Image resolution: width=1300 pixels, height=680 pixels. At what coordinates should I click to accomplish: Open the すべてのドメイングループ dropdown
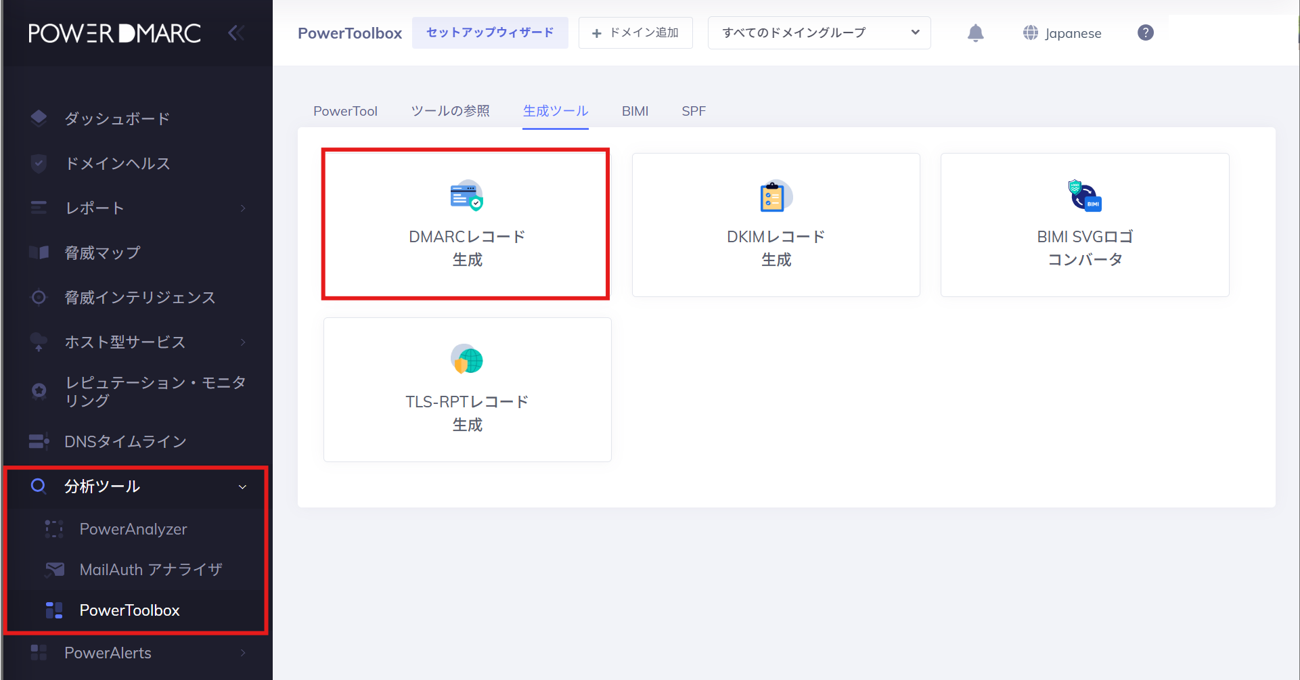(819, 32)
